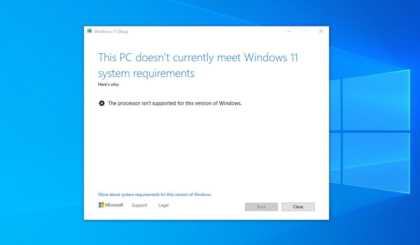Screen dimensions: 420x245
Task: Select the processor isn't supported message
Action: pyautogui.click(x=175, y=103)
